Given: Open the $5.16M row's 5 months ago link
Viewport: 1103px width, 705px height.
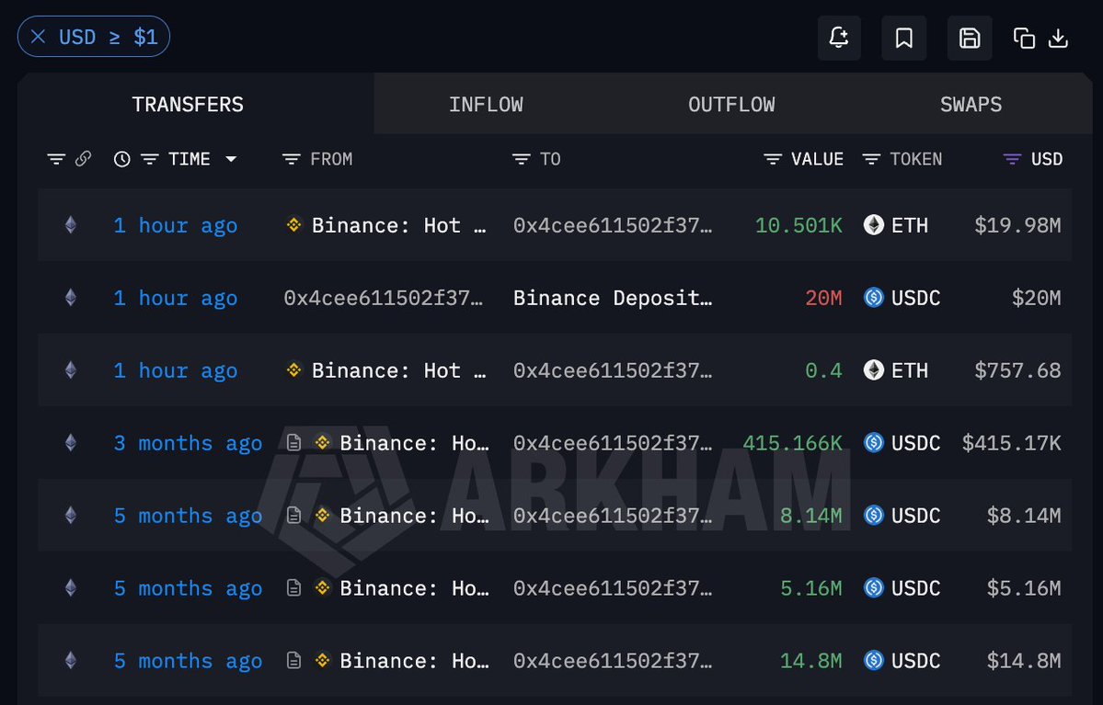Looking at the screenshot, I should (x=188, y=588).
